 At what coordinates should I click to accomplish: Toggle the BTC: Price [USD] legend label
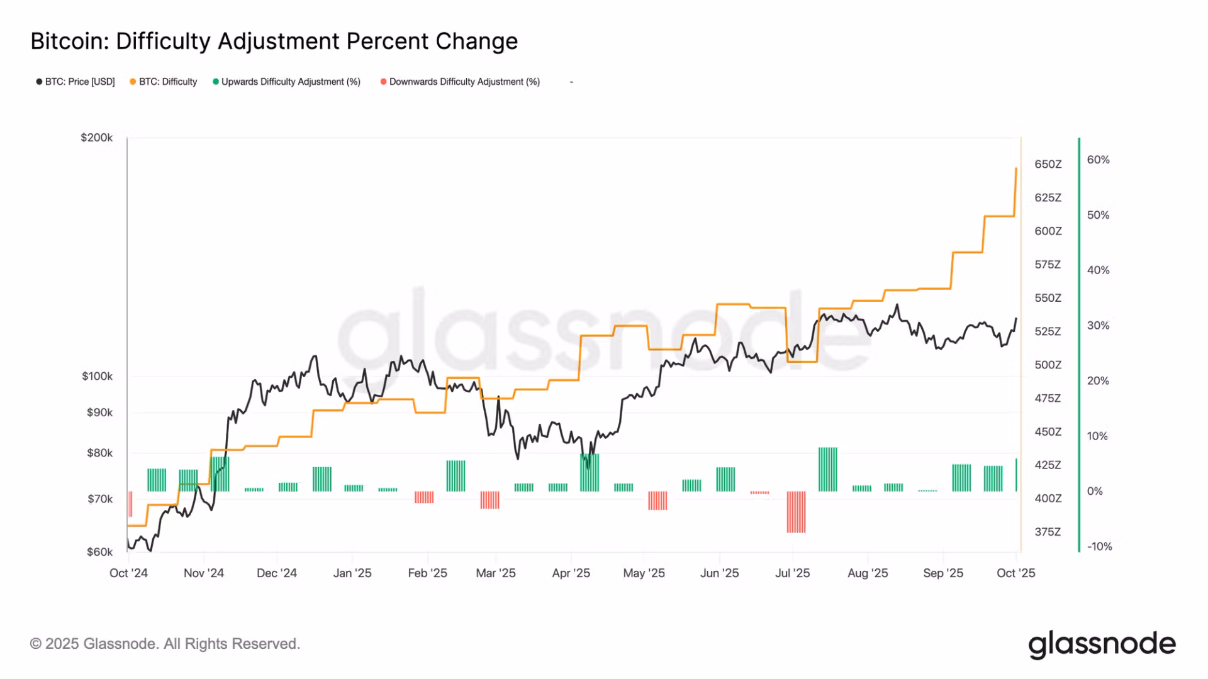point(80,82)
